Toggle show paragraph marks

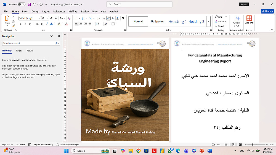coord(123,18)
